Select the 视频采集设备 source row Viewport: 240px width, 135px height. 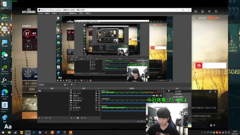point(85,100)
